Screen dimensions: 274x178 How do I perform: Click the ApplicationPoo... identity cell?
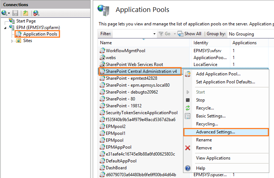[x=210, y=58]
